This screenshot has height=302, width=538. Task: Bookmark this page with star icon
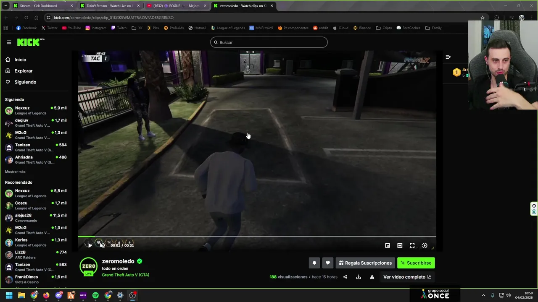coord(483,18)
